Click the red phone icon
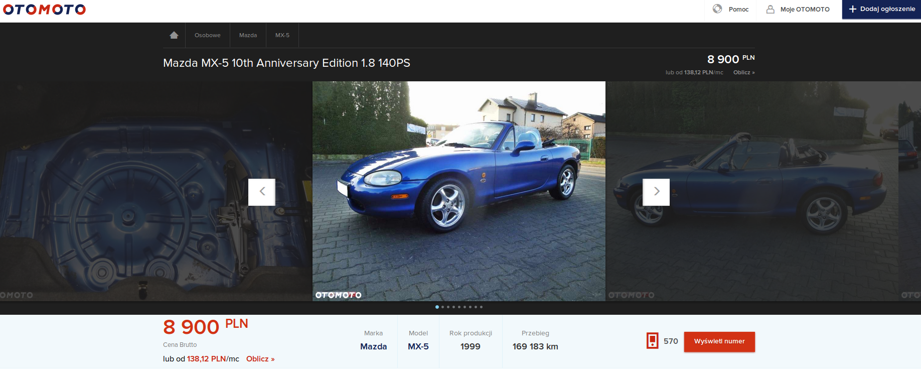 652,341
